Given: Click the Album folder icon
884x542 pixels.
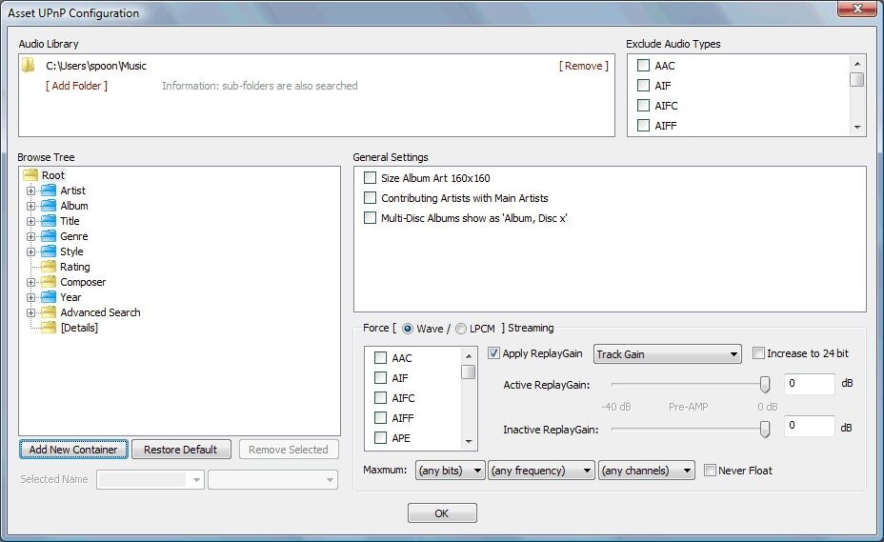Looking at the screenshot, I should click(49, 206).
